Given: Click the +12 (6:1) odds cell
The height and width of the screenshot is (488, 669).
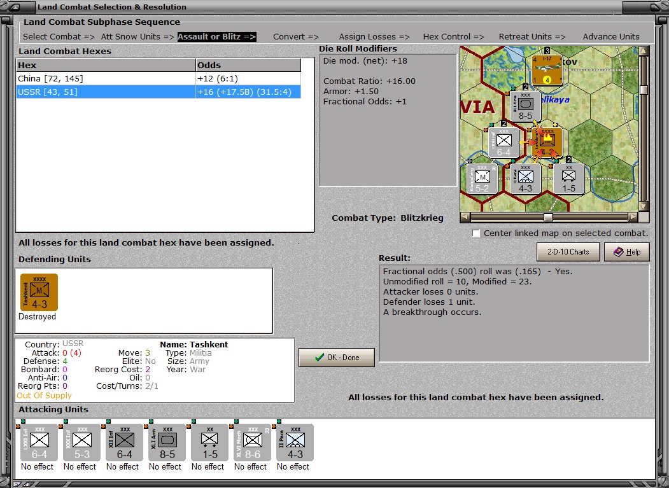Looking at the screenshot, I should (x=248, y=78).
